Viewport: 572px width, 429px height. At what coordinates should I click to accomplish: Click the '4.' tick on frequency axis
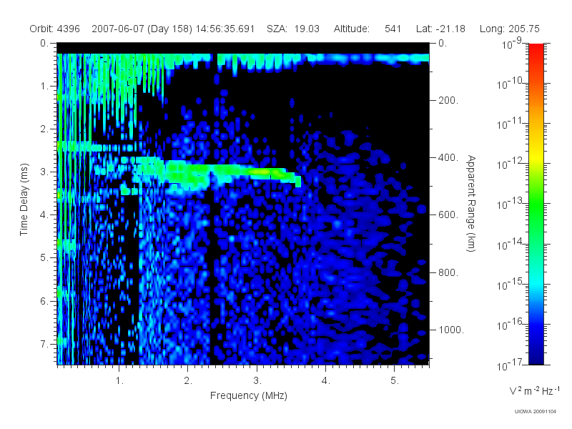(x=326, y=381)
